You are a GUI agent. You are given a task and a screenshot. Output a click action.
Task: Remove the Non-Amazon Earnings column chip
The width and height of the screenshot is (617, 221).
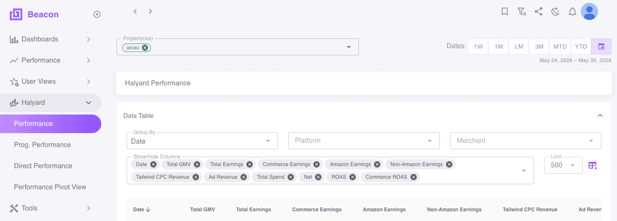[x=449, y=164]
